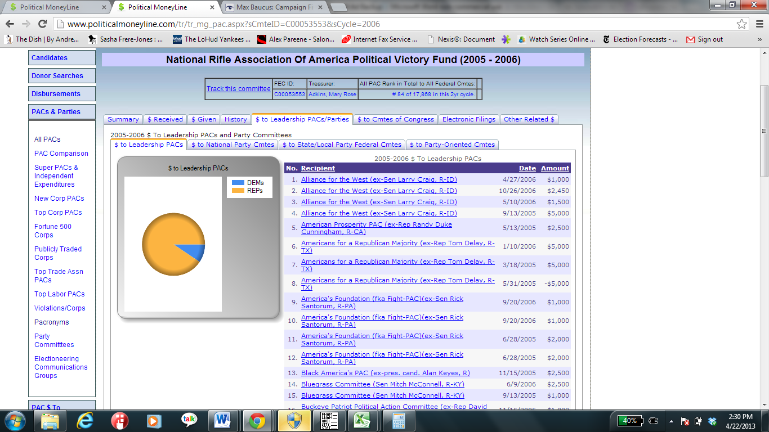Open the Electronic Filings tab
This screenshot has height=432, width=769.
pos(469,119)
